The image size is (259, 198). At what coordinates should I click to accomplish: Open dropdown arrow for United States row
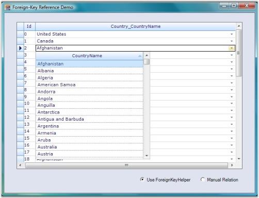pyautogui.click(x=232, y=34)
